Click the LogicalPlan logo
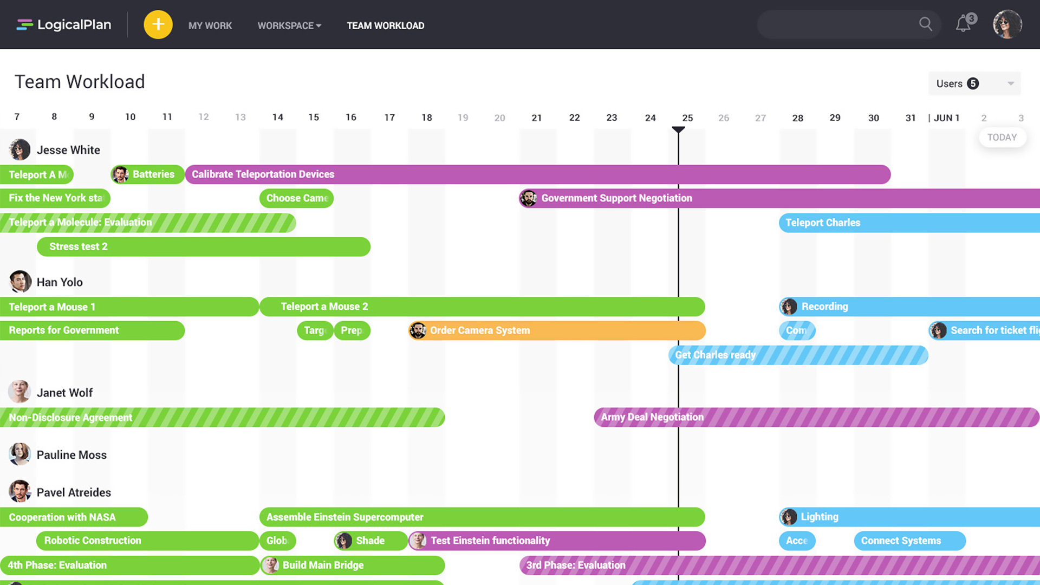The width and height of the screenshot is (1040, 585). point(64,25)
